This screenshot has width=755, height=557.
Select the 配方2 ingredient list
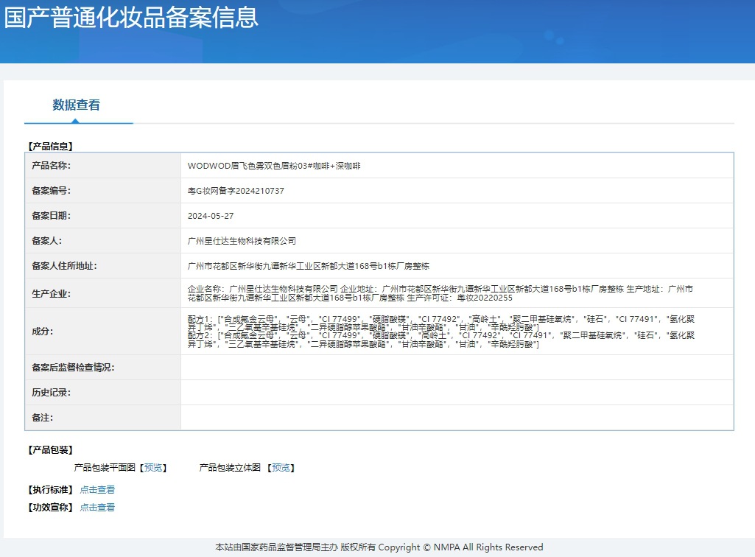coord(441,340)
